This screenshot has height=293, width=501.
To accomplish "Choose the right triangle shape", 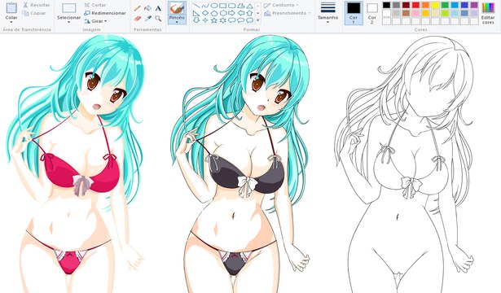I will (x=196, y=13).
